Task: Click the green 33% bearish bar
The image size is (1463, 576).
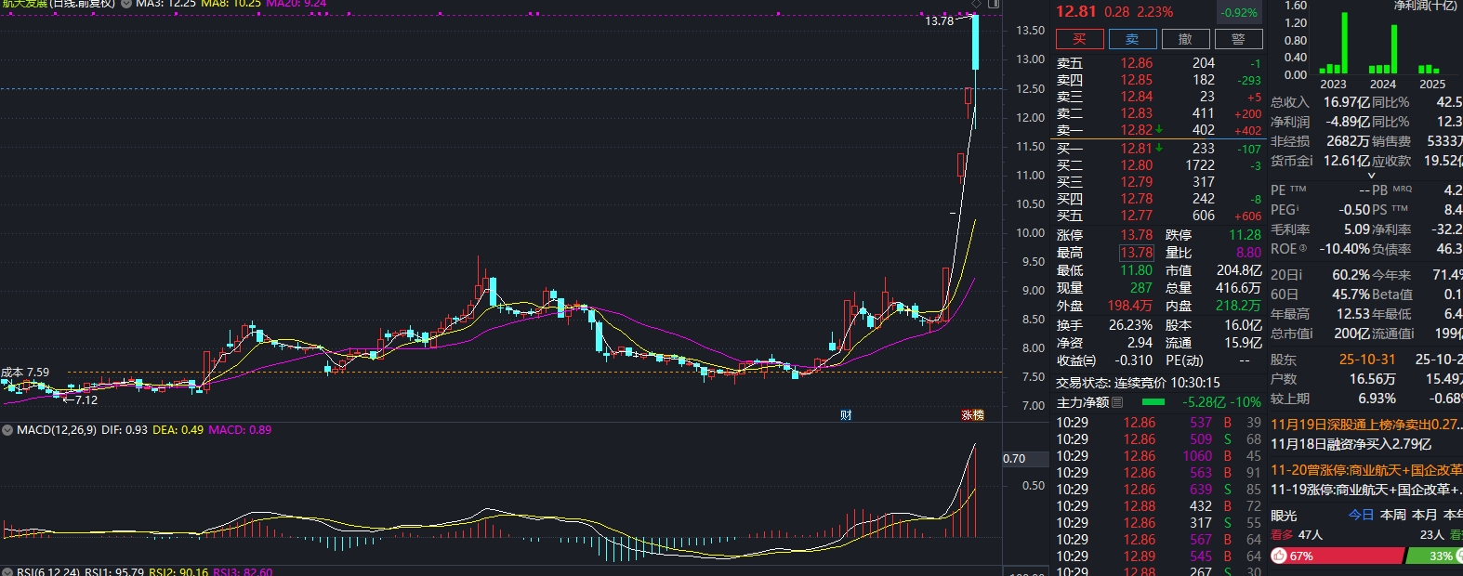Action: (1434, 556)
